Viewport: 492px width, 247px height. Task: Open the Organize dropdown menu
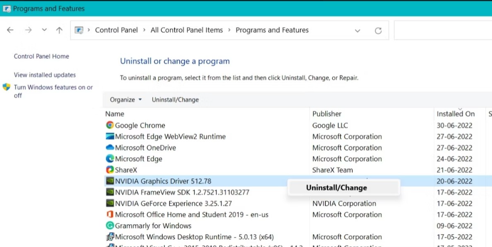(x=125, y=100)
